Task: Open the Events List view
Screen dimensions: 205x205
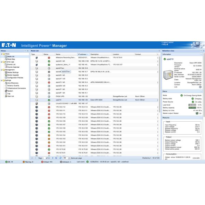Action: pyautogui.click(x=11, y=65)
